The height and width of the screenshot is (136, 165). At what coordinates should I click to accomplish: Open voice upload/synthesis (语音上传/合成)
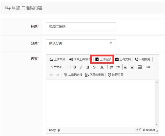(x=80, y=59)
